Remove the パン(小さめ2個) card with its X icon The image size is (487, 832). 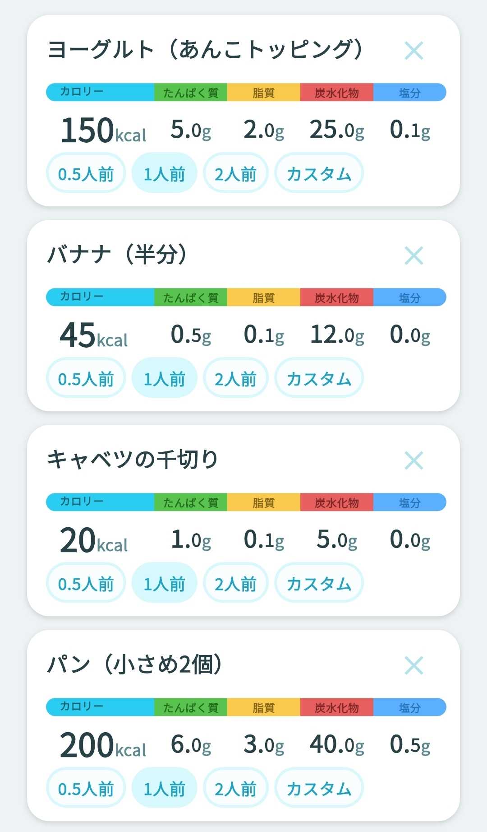pyautogui.click(x=413, y=665)
